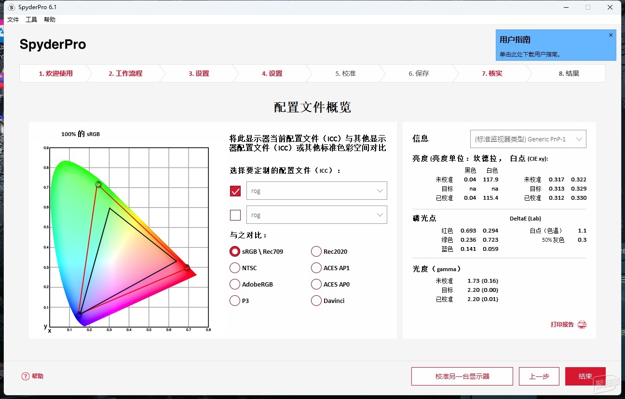Image resolution: width=625 pixels, height=399 pixels.
Task: Go to step 1. 欢迎使用
Action: point(56,73)
